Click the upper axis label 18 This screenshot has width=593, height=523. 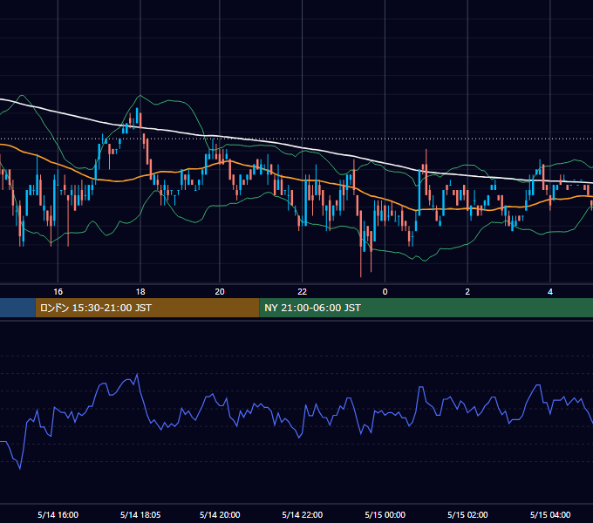coord(140,292)
